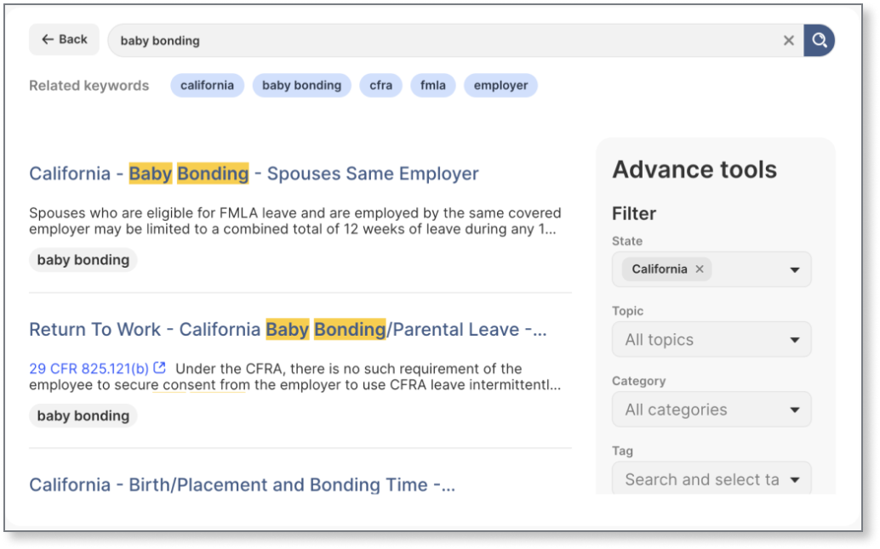This screenshot has height=549, width=880.
Task: Open the All topics dropdown
Action: coord(711,340)
